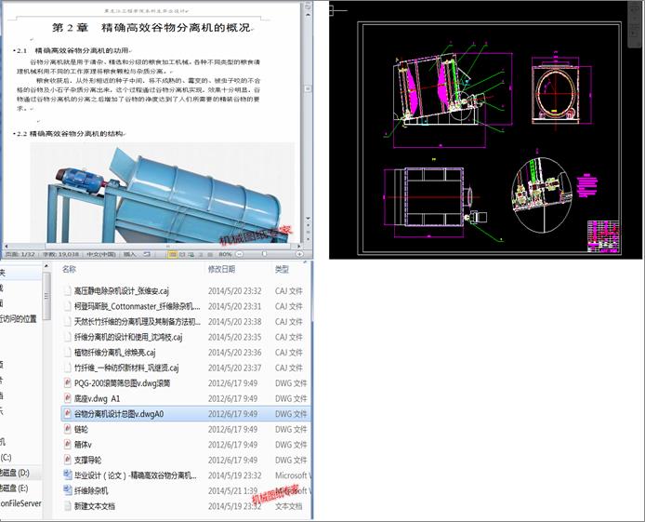Click the Word document icon for 纤维除杂机

click(x=68, y=490)
